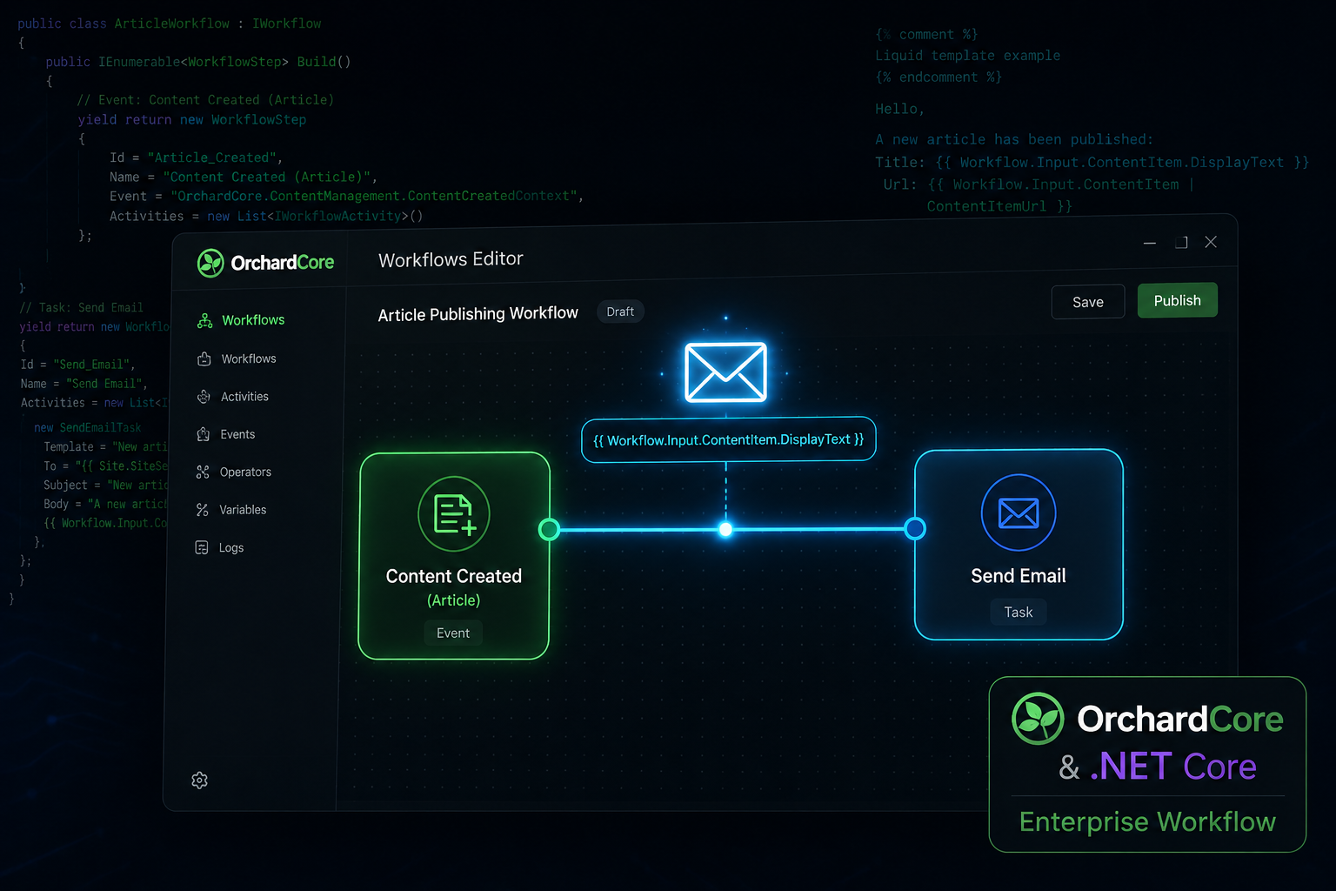
Task: Click the green Workflows hierarchy icon
Action: click(204, 320)
